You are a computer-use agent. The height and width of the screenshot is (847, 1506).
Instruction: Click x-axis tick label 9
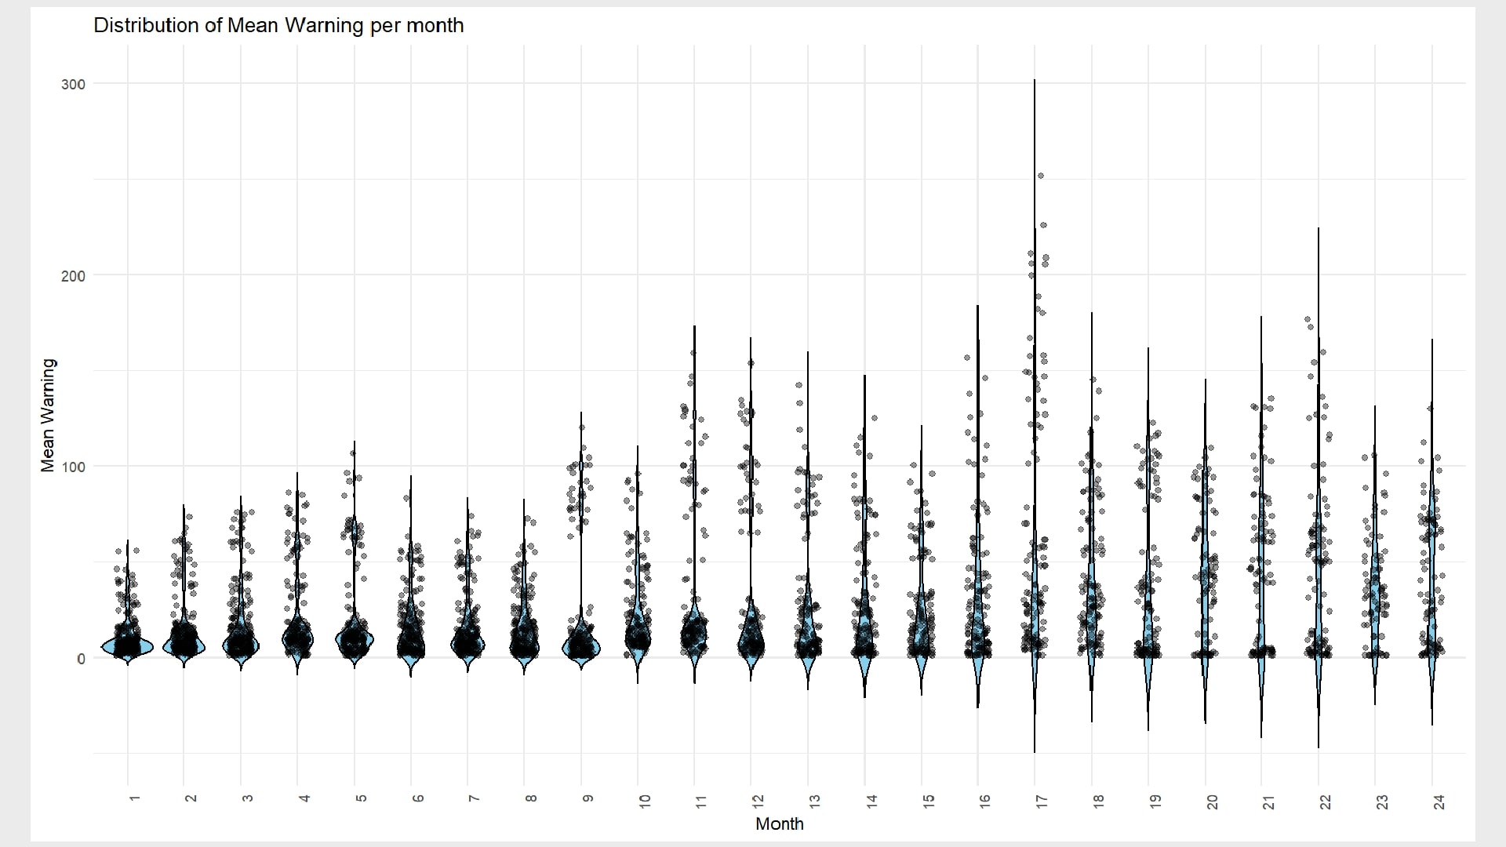(588, 798)
